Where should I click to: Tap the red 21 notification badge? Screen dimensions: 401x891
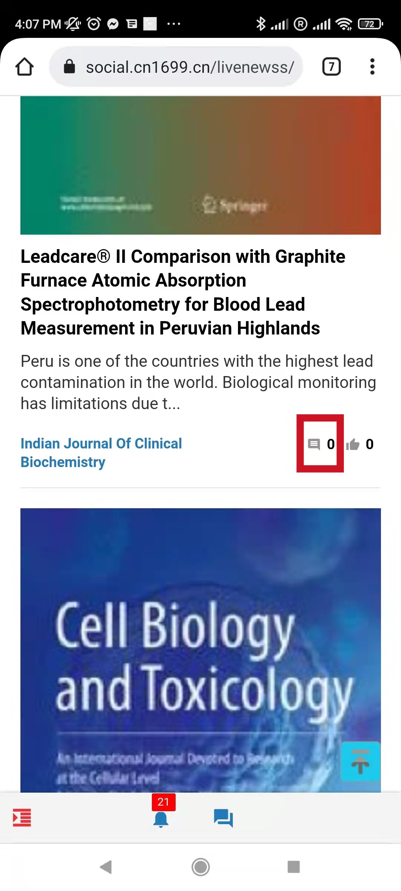click(163, 802)
